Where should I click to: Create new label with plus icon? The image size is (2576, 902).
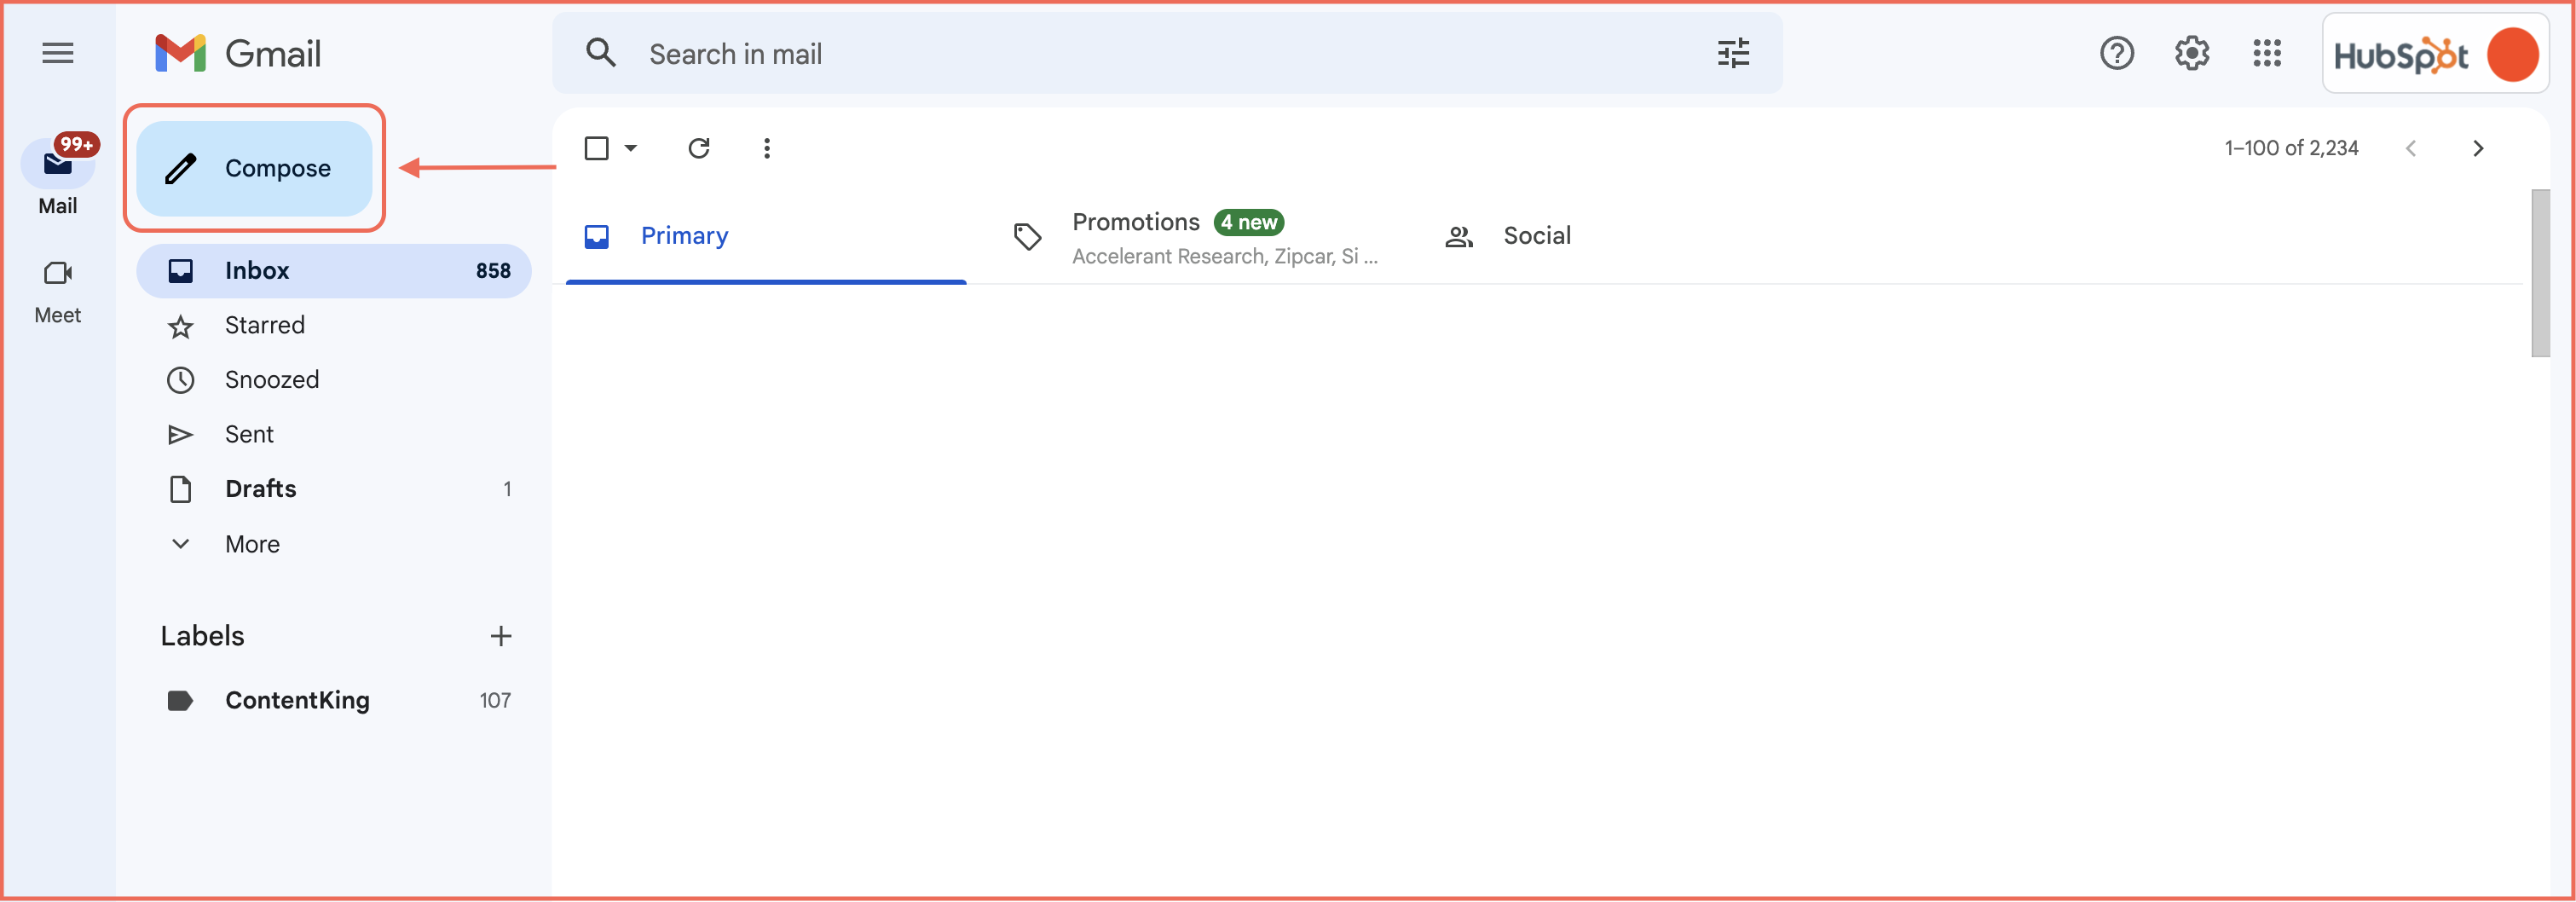(x=501, y=636)
